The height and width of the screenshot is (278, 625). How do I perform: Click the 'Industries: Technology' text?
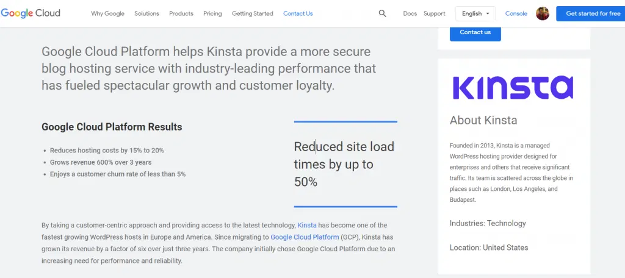coord(488,223)
